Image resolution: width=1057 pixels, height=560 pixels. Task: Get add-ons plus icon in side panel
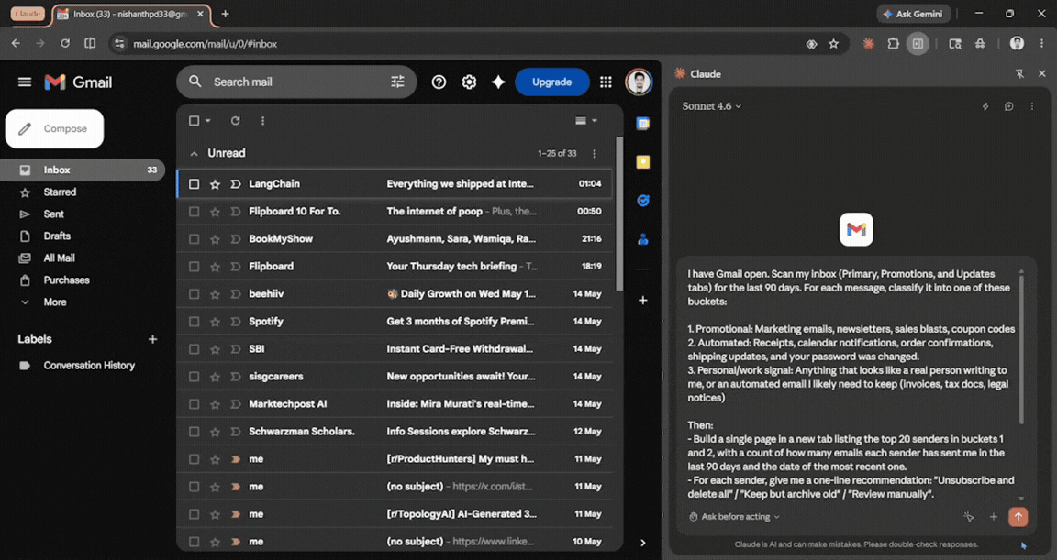(643, 301)
